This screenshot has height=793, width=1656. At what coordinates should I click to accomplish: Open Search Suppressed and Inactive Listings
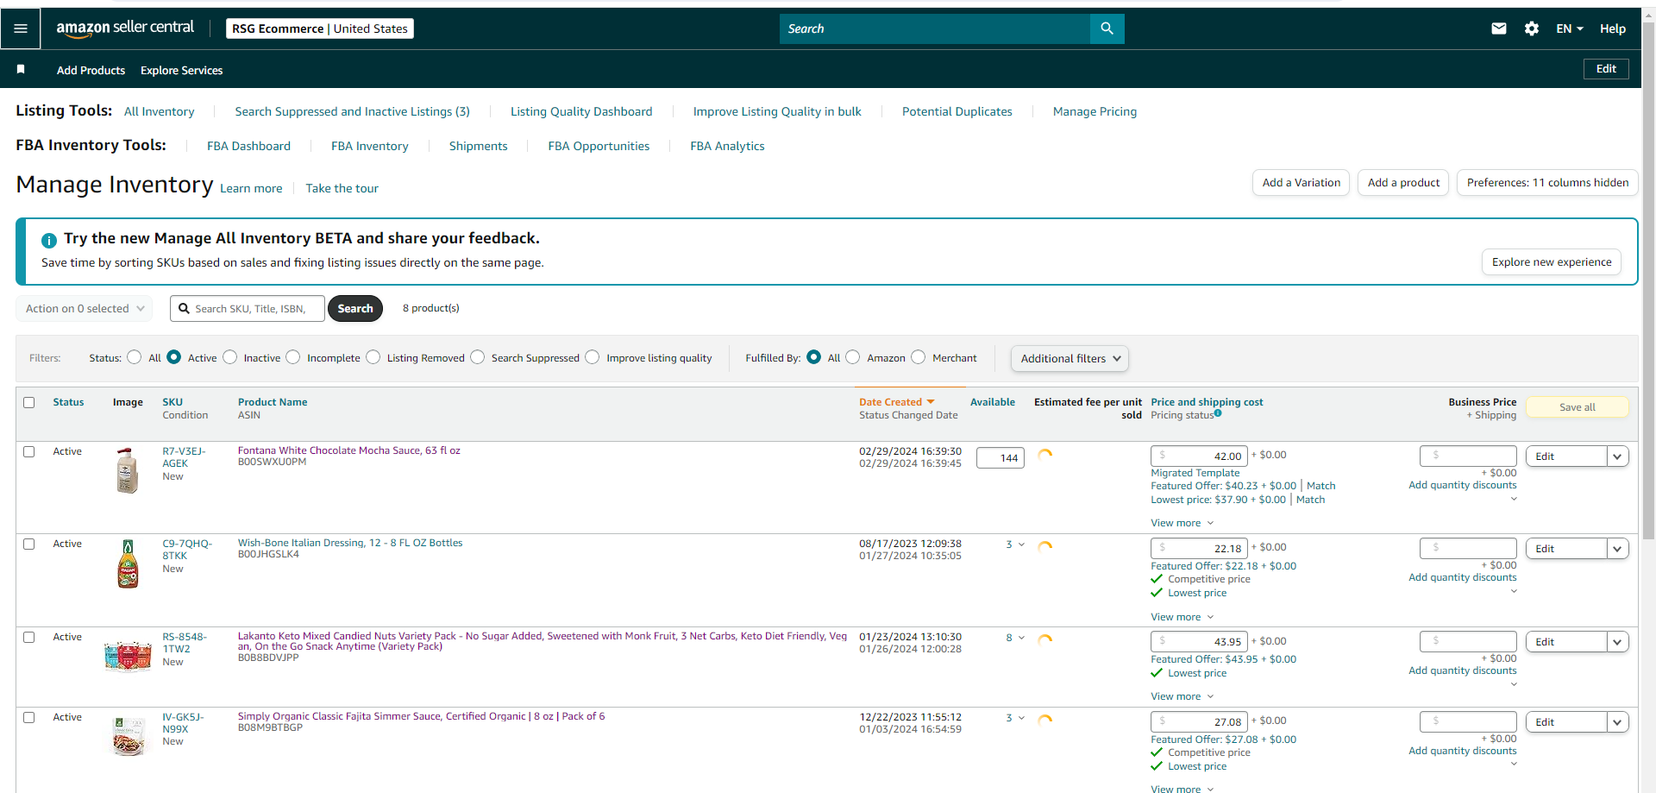coord(353,111)
